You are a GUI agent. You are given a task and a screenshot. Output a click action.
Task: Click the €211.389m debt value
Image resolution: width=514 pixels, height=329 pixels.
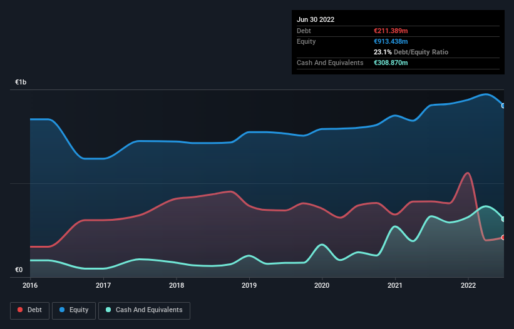click(391, 31)
